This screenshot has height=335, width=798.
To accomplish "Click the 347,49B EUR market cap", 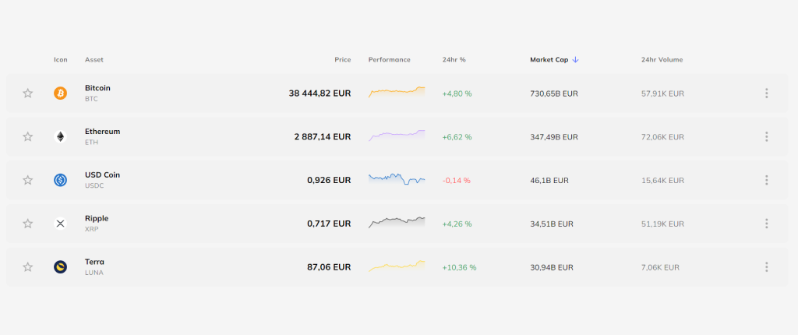I will pos(554,137).
